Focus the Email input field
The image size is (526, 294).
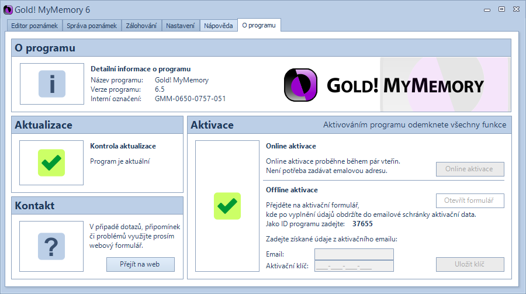pos(354,254)
